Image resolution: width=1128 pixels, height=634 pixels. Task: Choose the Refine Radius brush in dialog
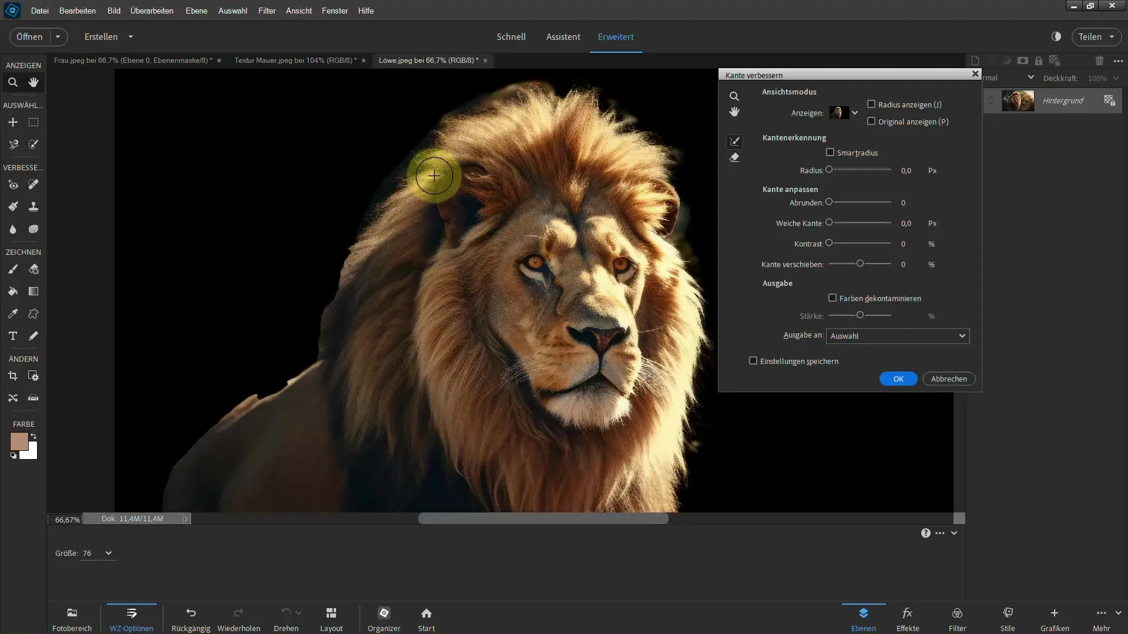(x=734, y=141)
